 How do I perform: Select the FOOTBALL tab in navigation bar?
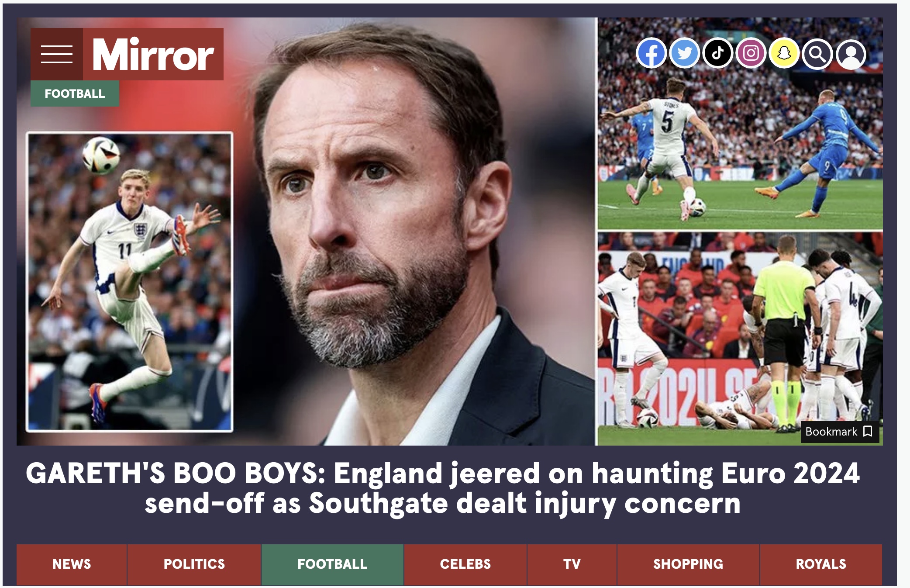tap(332, 564)
